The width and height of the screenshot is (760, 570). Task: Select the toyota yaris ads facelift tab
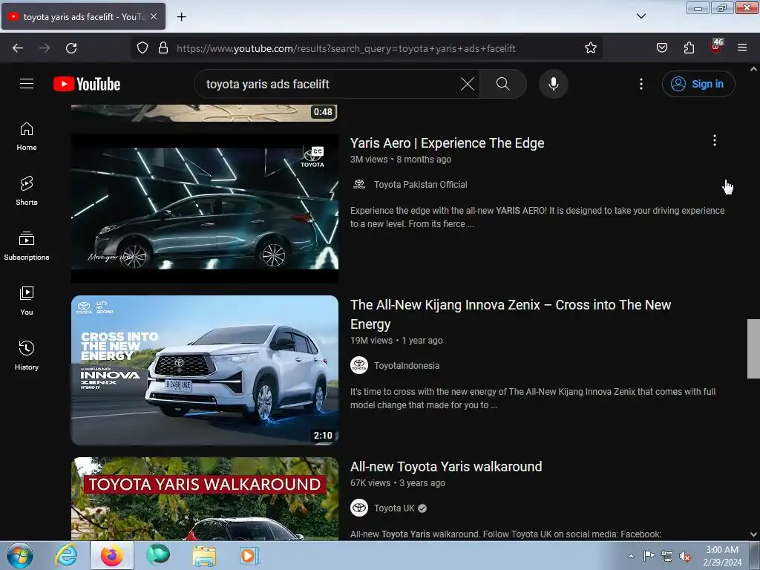[83, 16]
